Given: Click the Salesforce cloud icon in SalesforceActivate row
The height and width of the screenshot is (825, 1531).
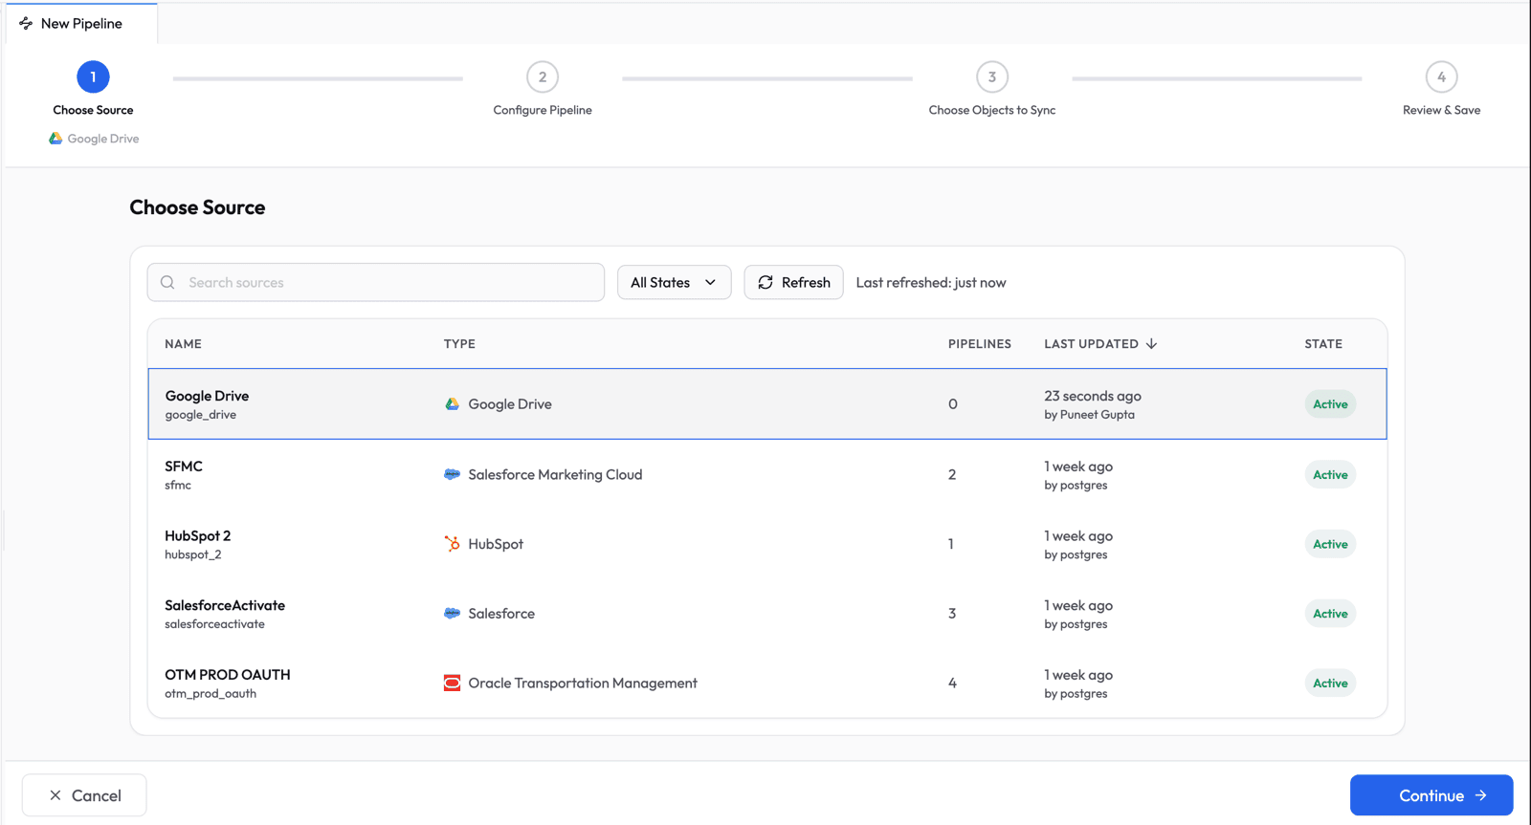Looking at the screenshot, I should [x=452, y=614].
